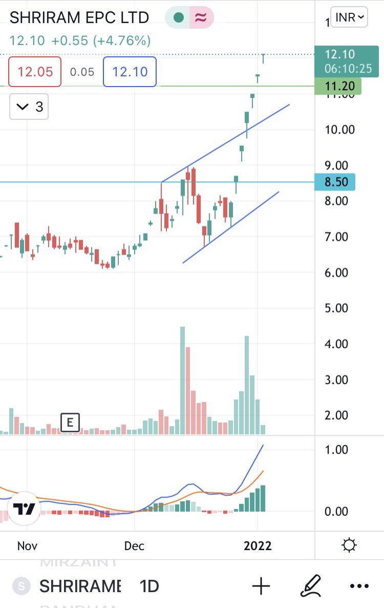Click the 2022 date axis label
Image resolution: width=384 pixels, height=608 pixels.
pyautogui.click(x=258, y=546)
